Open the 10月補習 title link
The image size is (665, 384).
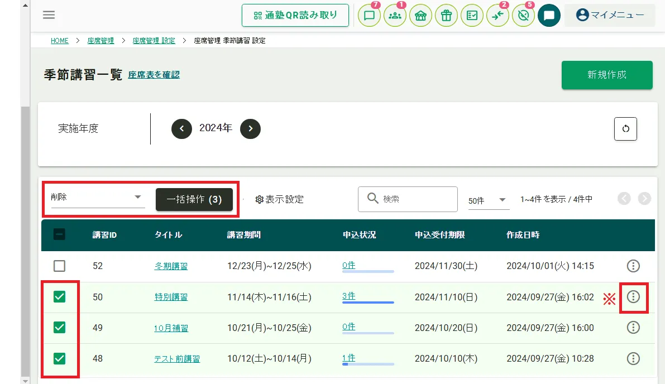[171, 328]
